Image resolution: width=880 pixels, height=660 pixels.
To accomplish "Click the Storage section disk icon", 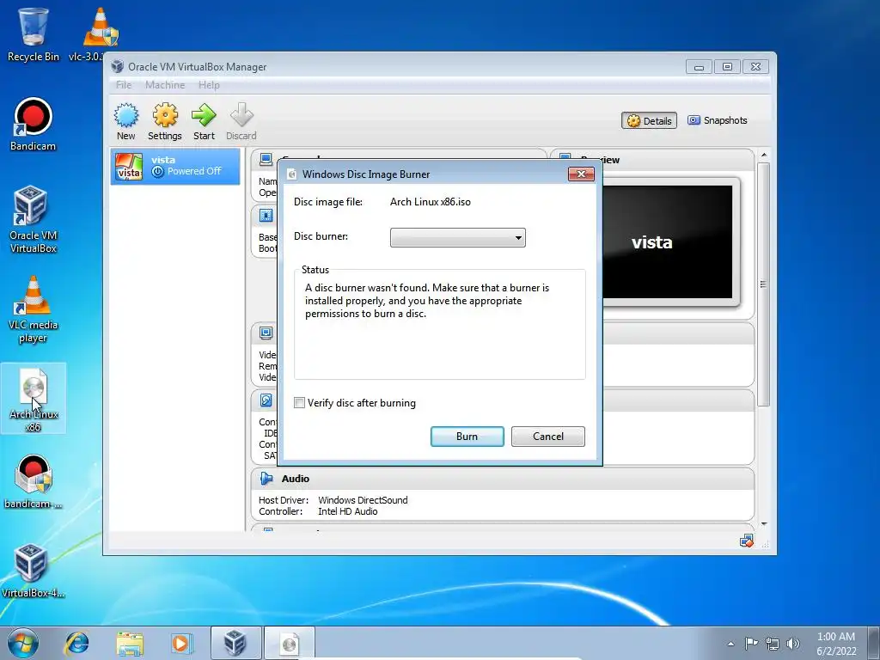I will click(266, 400).
